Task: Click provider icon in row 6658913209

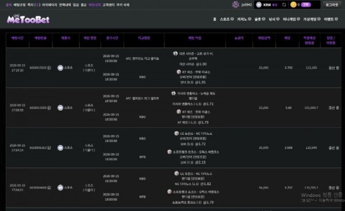Action: [x=60, y=108]
